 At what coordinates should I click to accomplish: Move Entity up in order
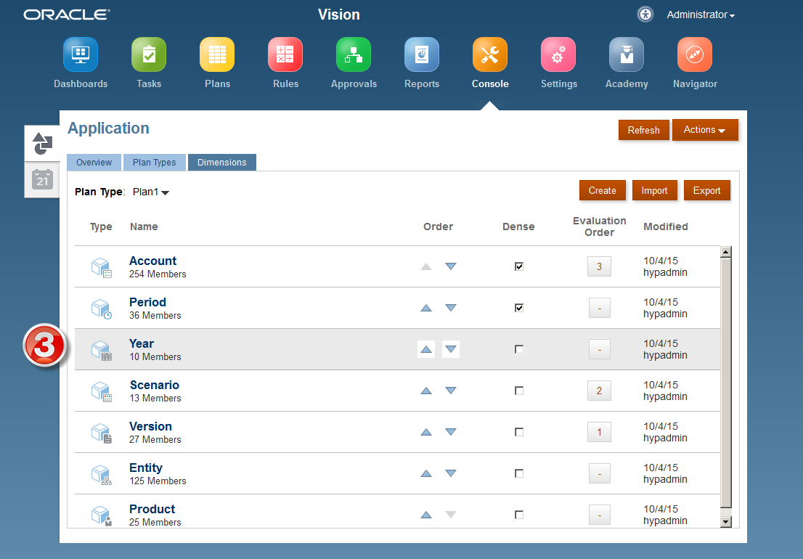[426, 473]
